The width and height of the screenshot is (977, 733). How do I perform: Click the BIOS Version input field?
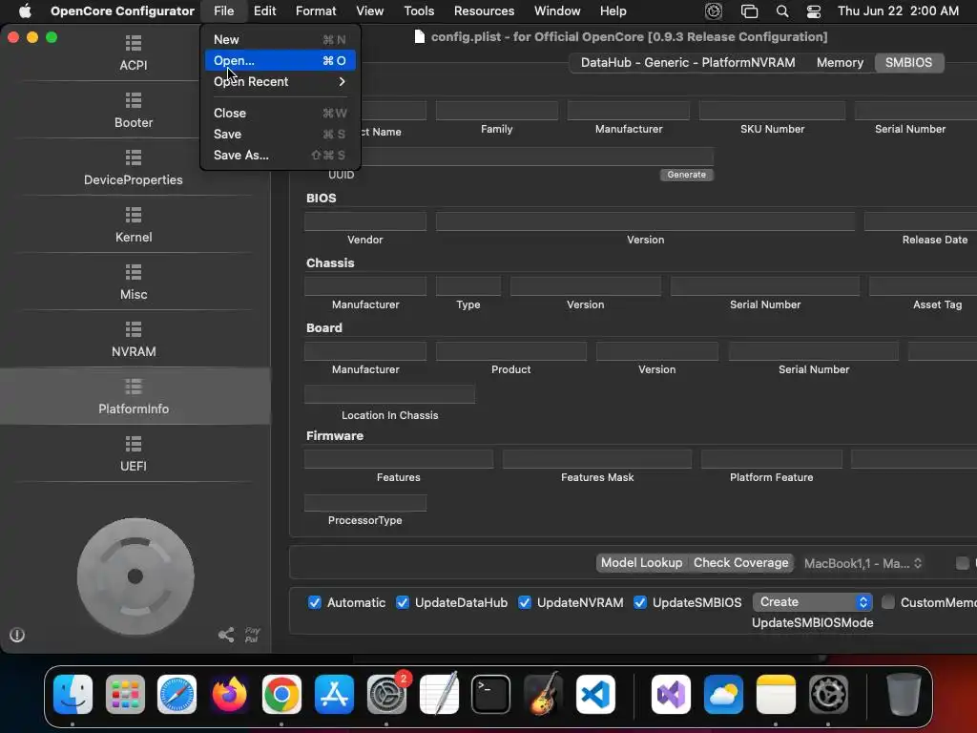click(646, 221)
